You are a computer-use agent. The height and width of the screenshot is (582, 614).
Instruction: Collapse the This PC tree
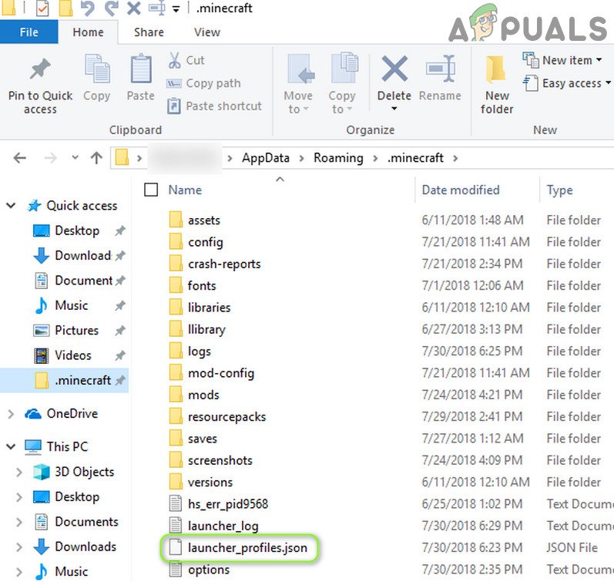11,446
